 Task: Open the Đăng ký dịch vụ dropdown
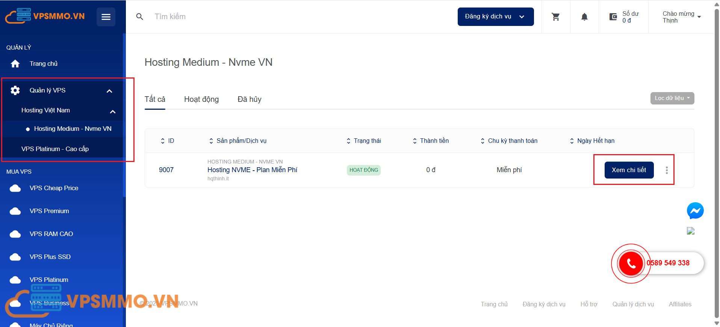pos(495,17)
